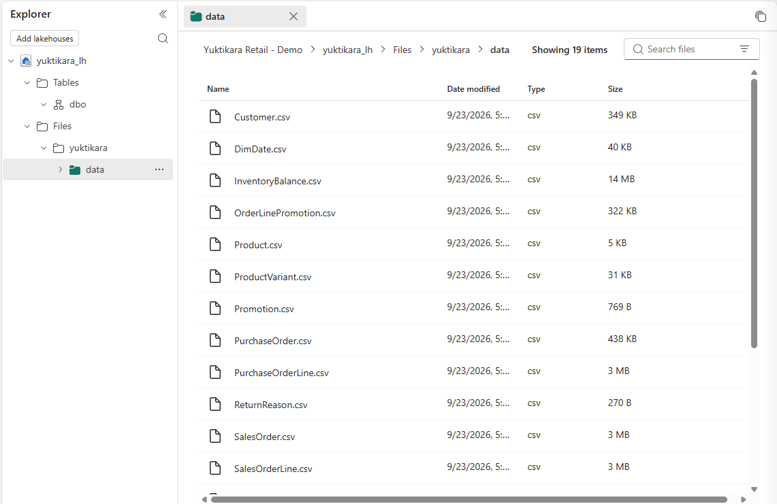Select the Promotion.csv file name
Screen dimensions: 777x504
[x=264, y=309]
